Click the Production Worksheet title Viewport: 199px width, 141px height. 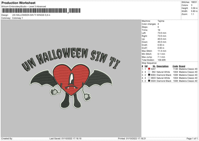16,2
